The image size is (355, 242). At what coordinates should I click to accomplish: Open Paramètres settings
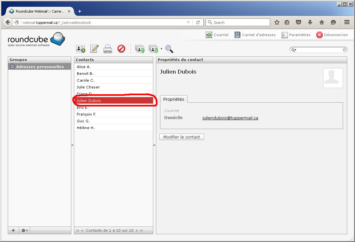tap(296, 35)
